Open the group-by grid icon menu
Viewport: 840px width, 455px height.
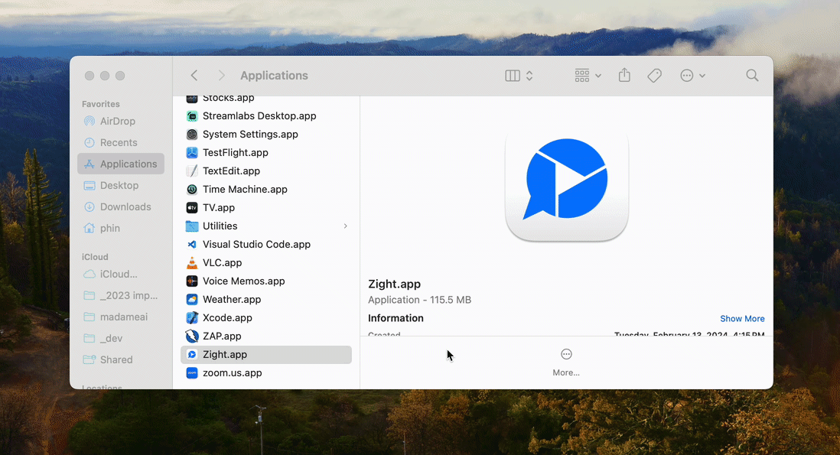point(587,76)
